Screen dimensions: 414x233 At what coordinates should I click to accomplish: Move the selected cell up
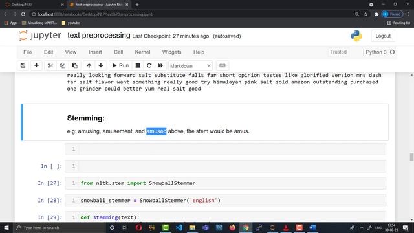click(x=89, y=65)
